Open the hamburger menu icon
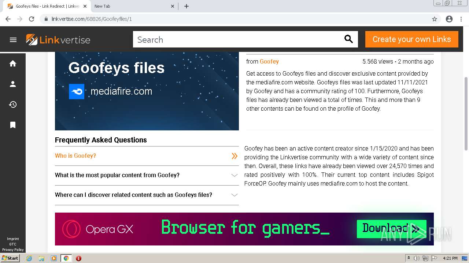 [13, 40]
